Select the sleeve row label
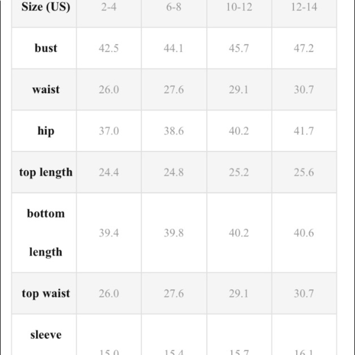355x355 pixels. click(x=46, y=335)
